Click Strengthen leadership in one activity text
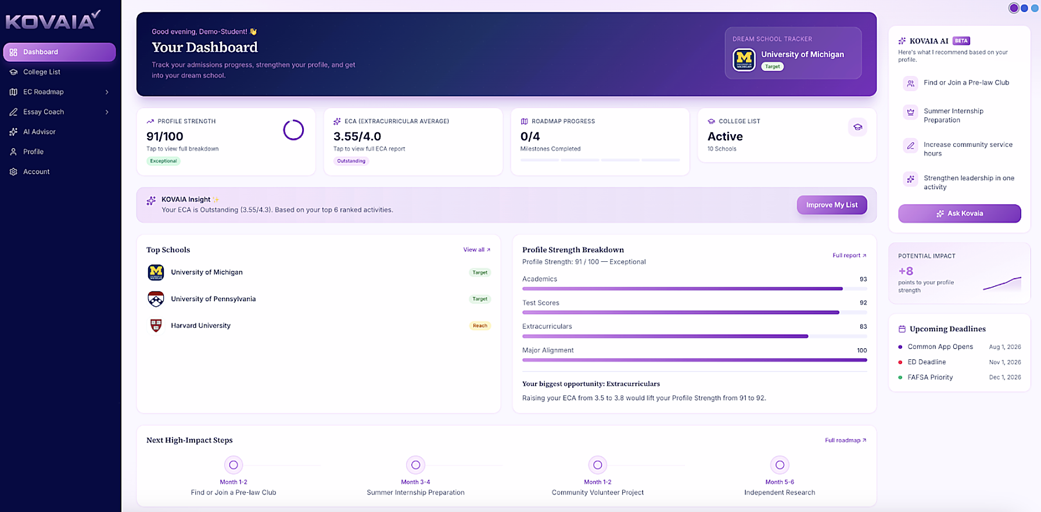The width and height of the screenshot is (1041, 512). point(969,183)
